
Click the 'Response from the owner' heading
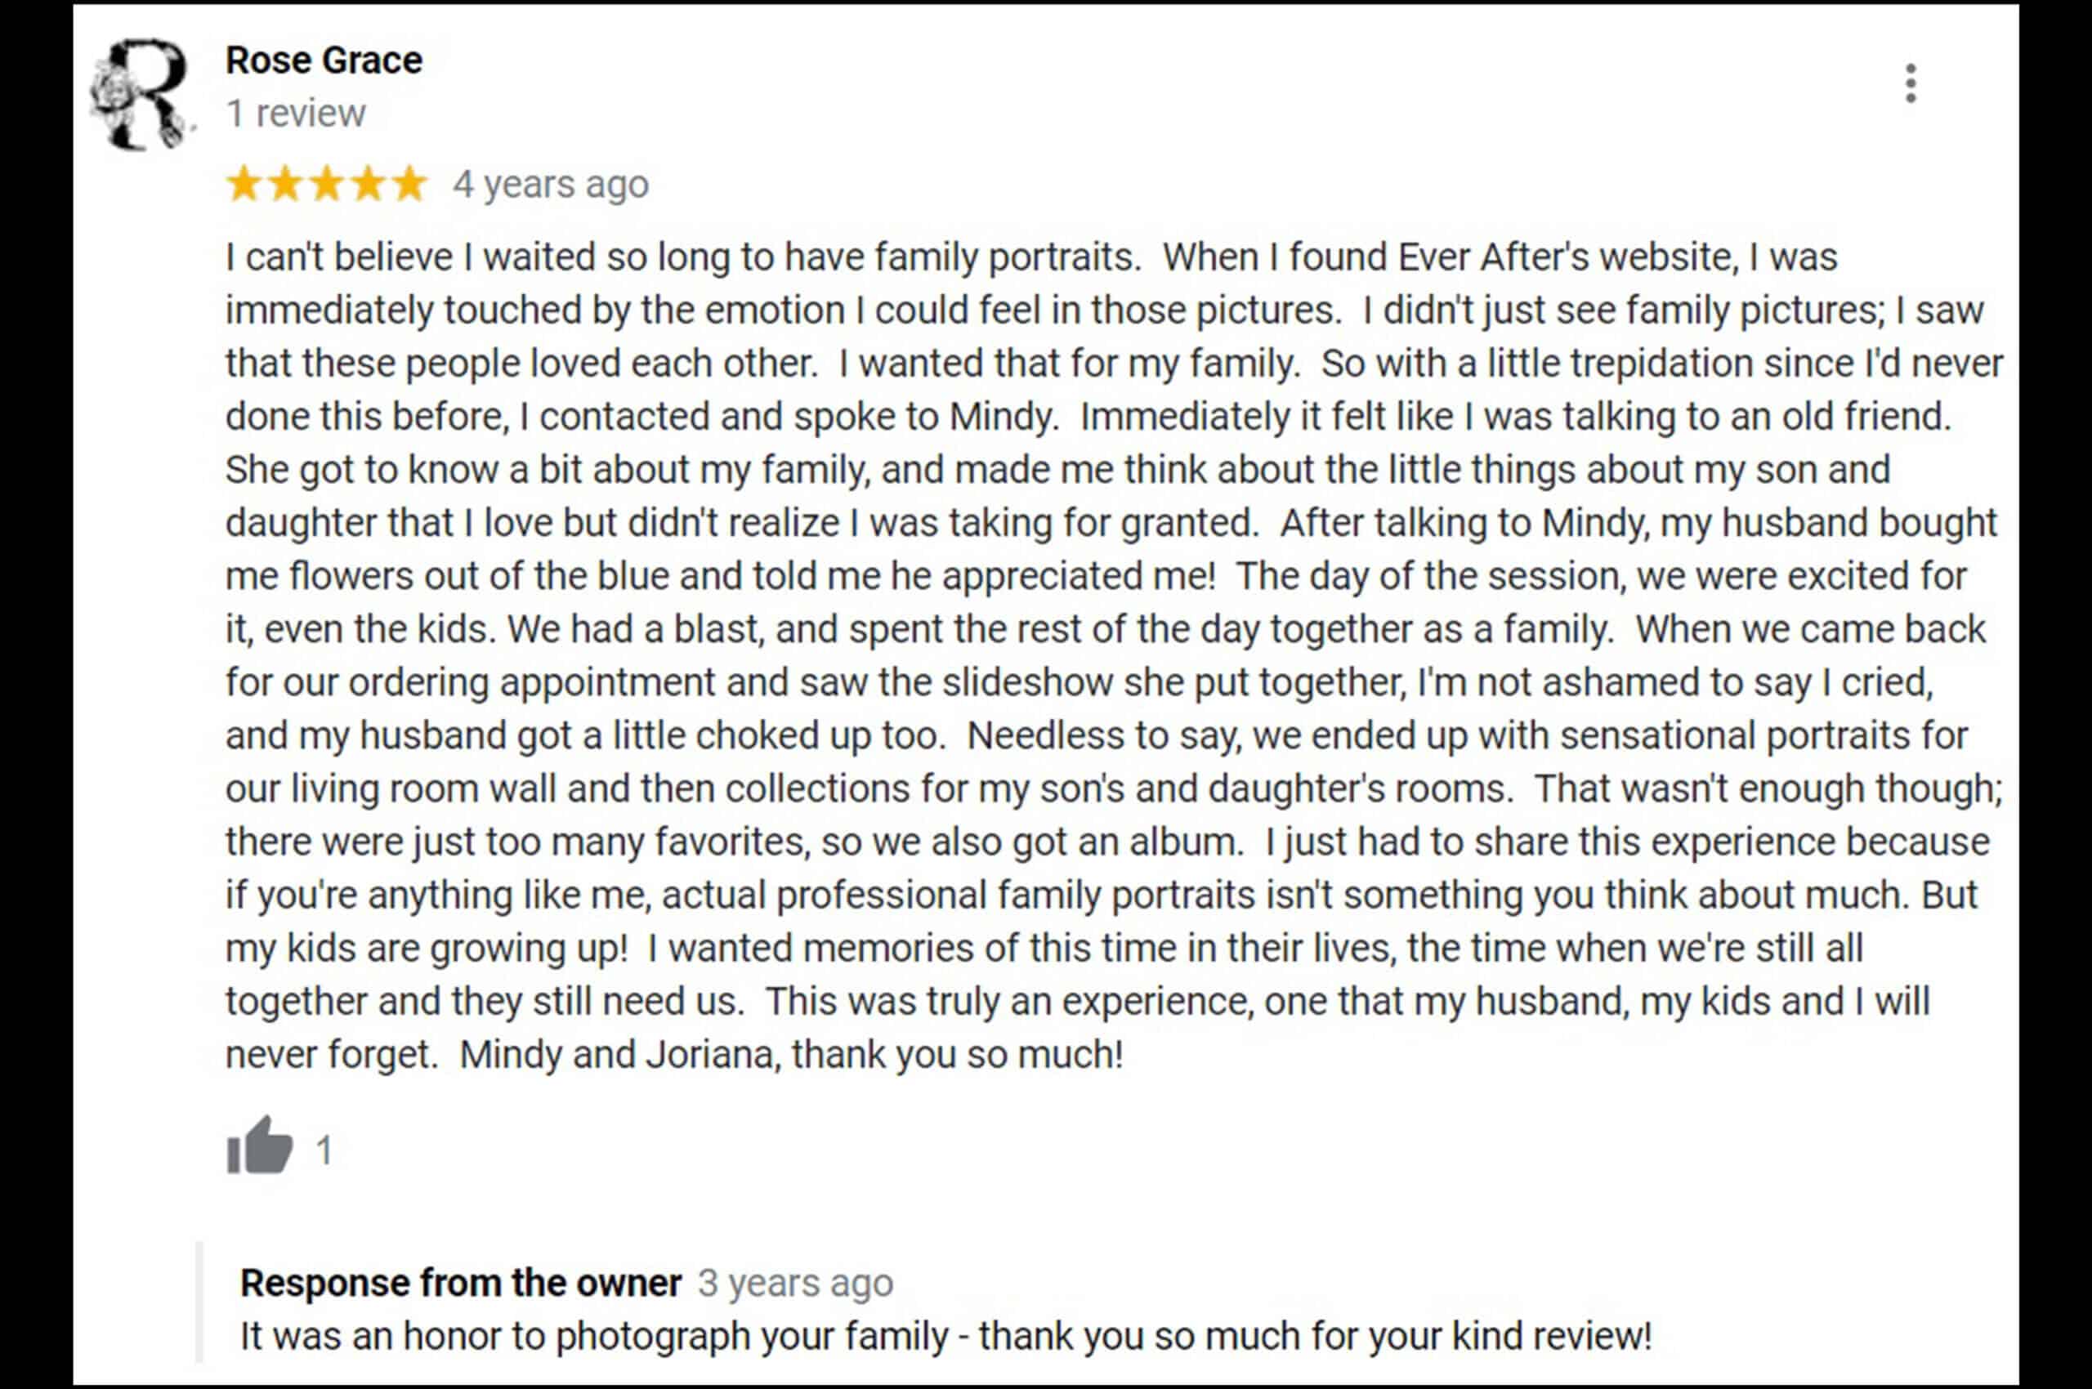(x=461, y=1283)
